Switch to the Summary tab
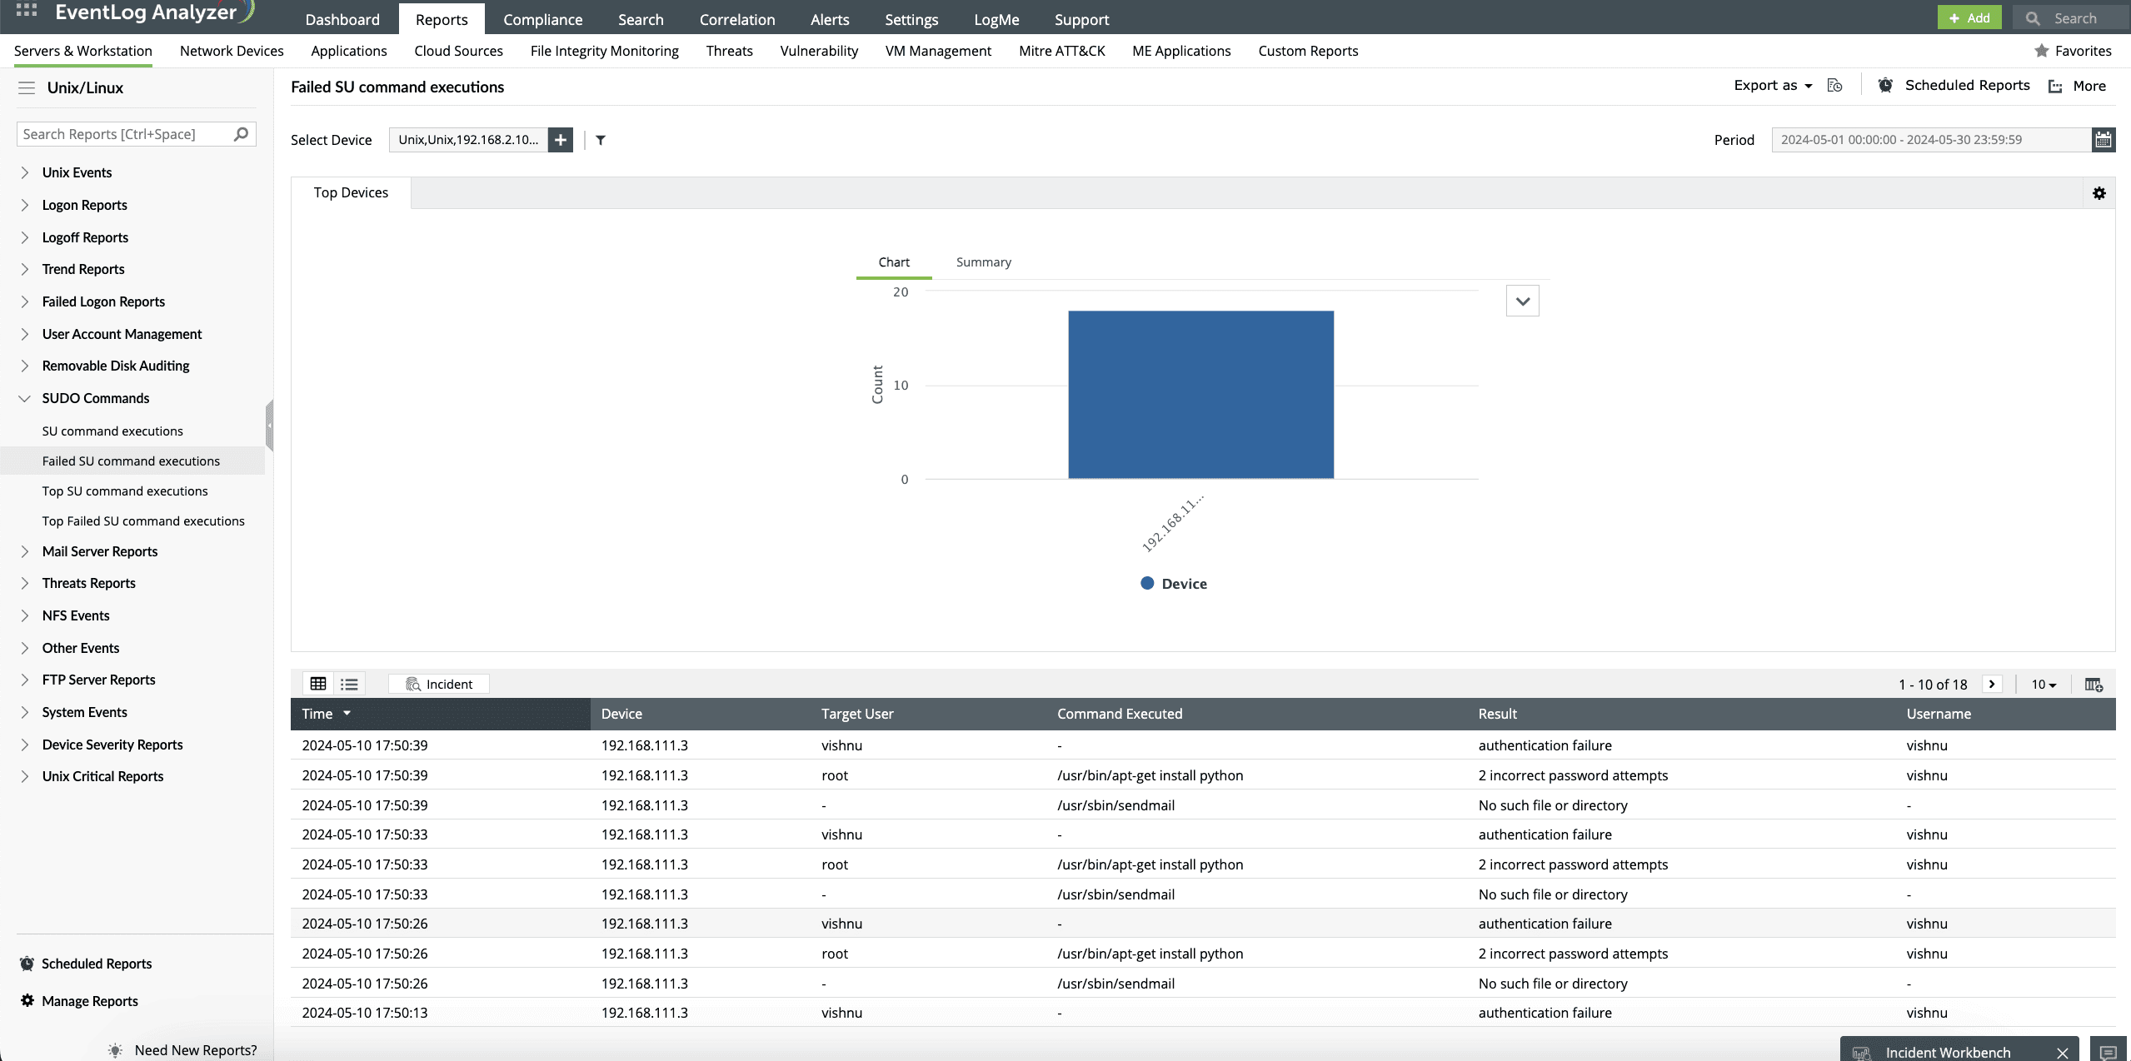Viewport: 2131px width, 1061px height. (983, 262)
